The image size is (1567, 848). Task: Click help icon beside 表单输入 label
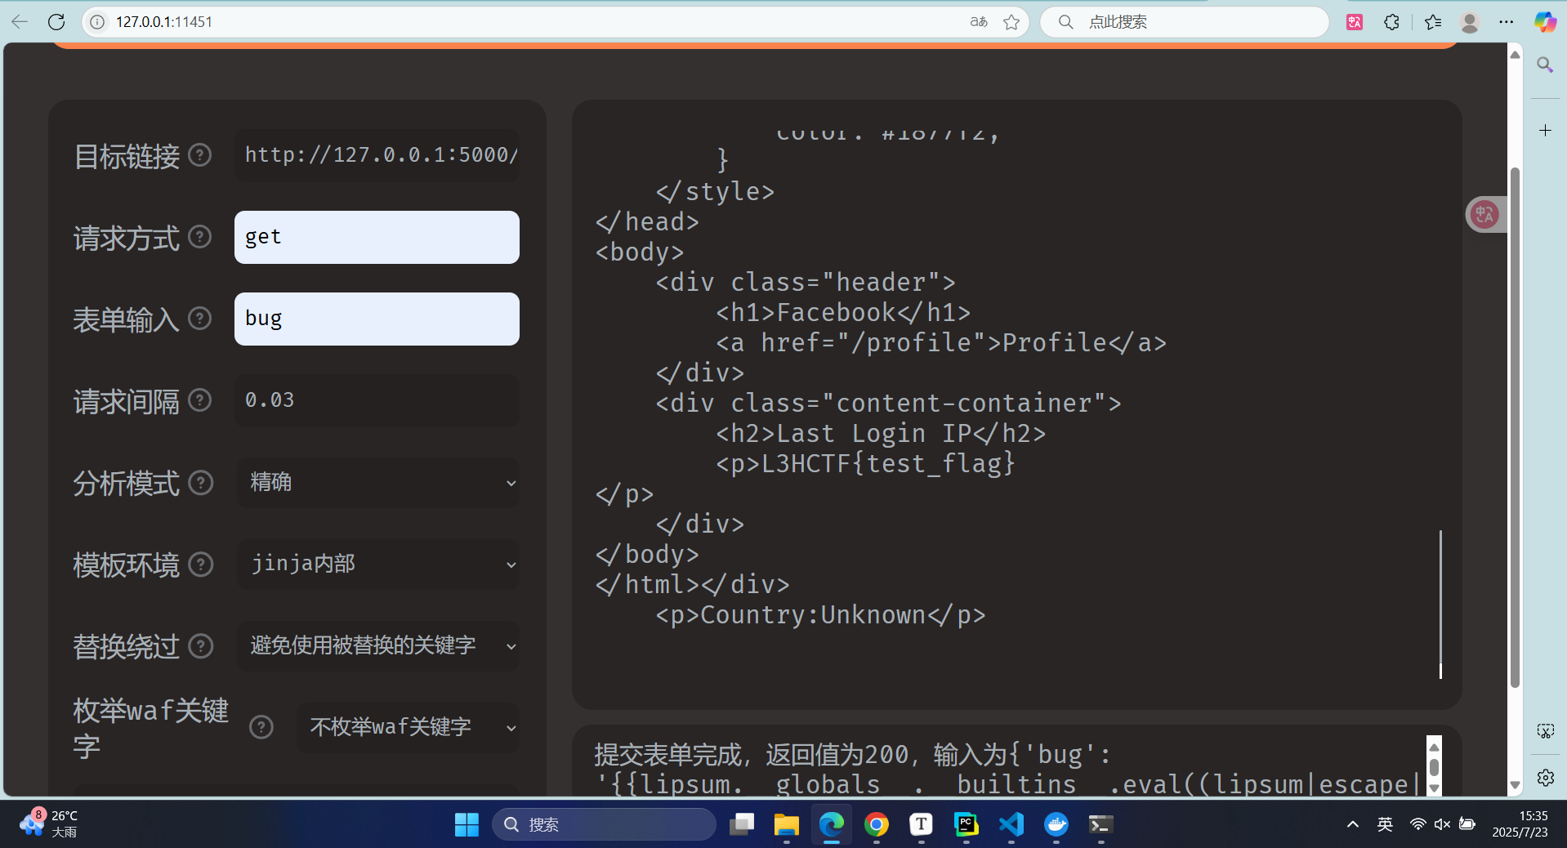pos(200,319)
